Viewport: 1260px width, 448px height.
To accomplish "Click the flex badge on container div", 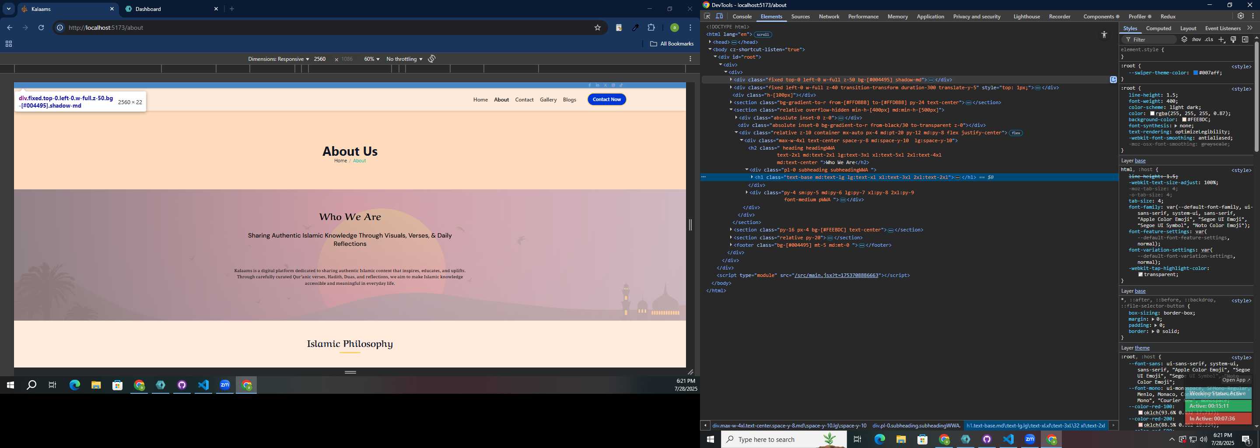I will (x=1016, y=133).
